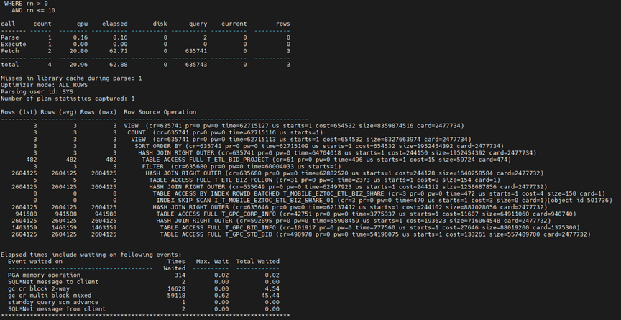This screenshot has height=320, width=621.
Task: Click 'Misses in library cache during parse' line
Action: coord(71,78)
